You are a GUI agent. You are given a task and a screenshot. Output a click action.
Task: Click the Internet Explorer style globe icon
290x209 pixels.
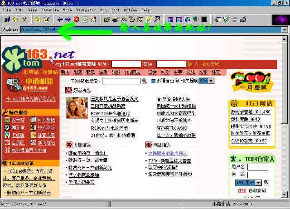pos(187,19)
